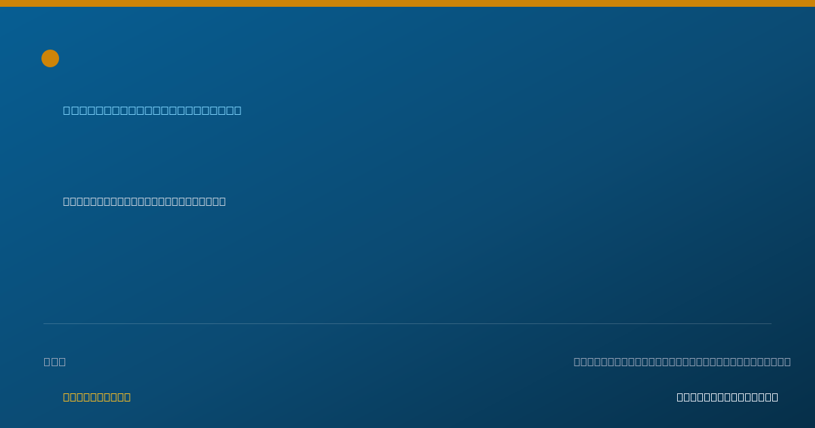Click first glyph of long gray caption
The image size is (815, 428).
578,361
